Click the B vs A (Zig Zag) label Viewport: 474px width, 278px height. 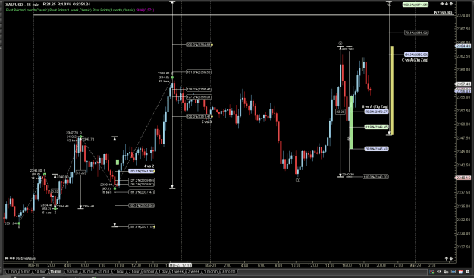[375, 106]
